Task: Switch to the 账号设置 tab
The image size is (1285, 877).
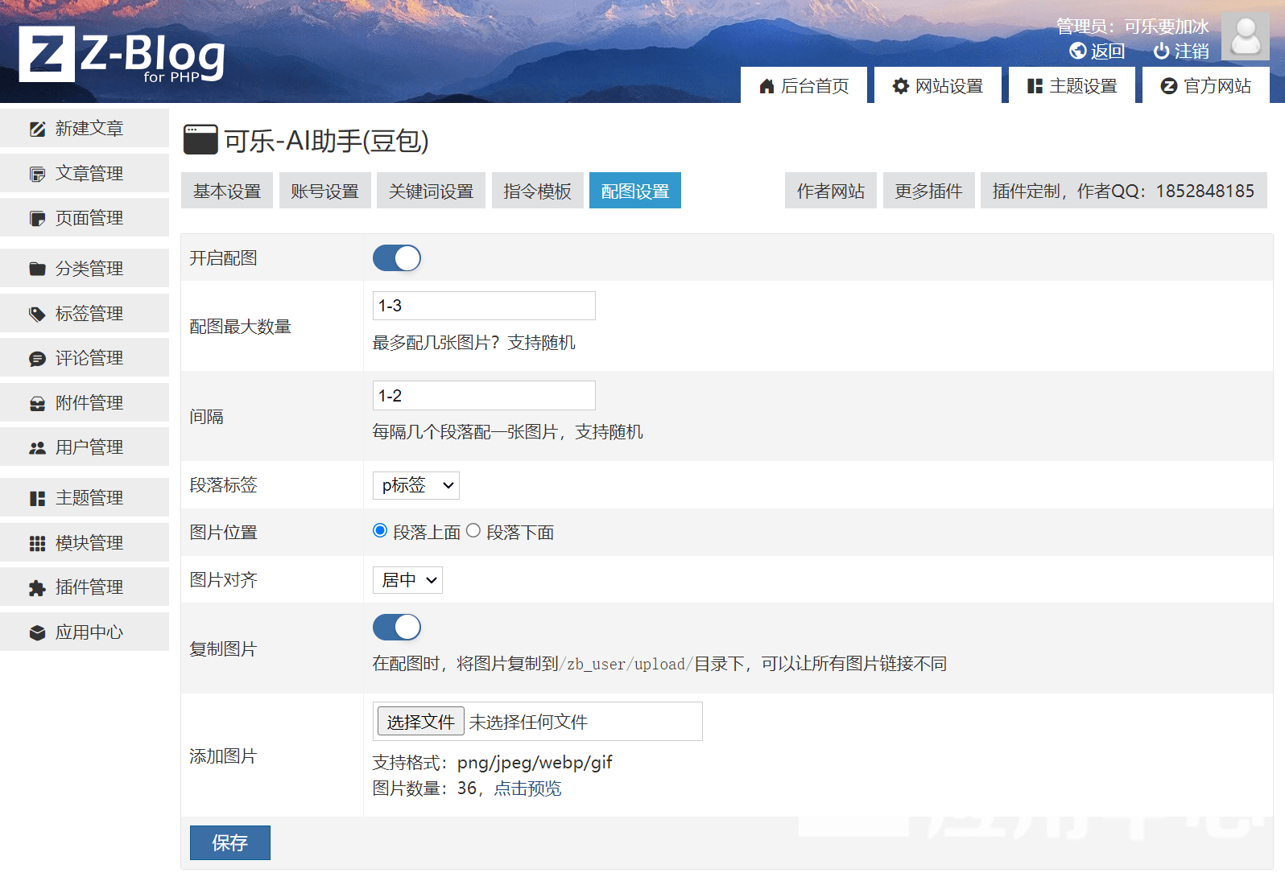Action: point(325,191)
